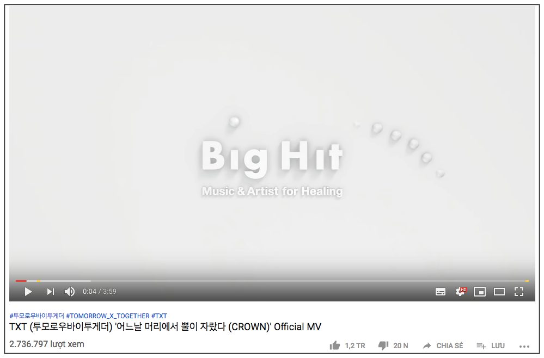Click the Big Hit video frame
Viewport: 544px width, 358px height.
pyautogui.click(x=272, y=139)
